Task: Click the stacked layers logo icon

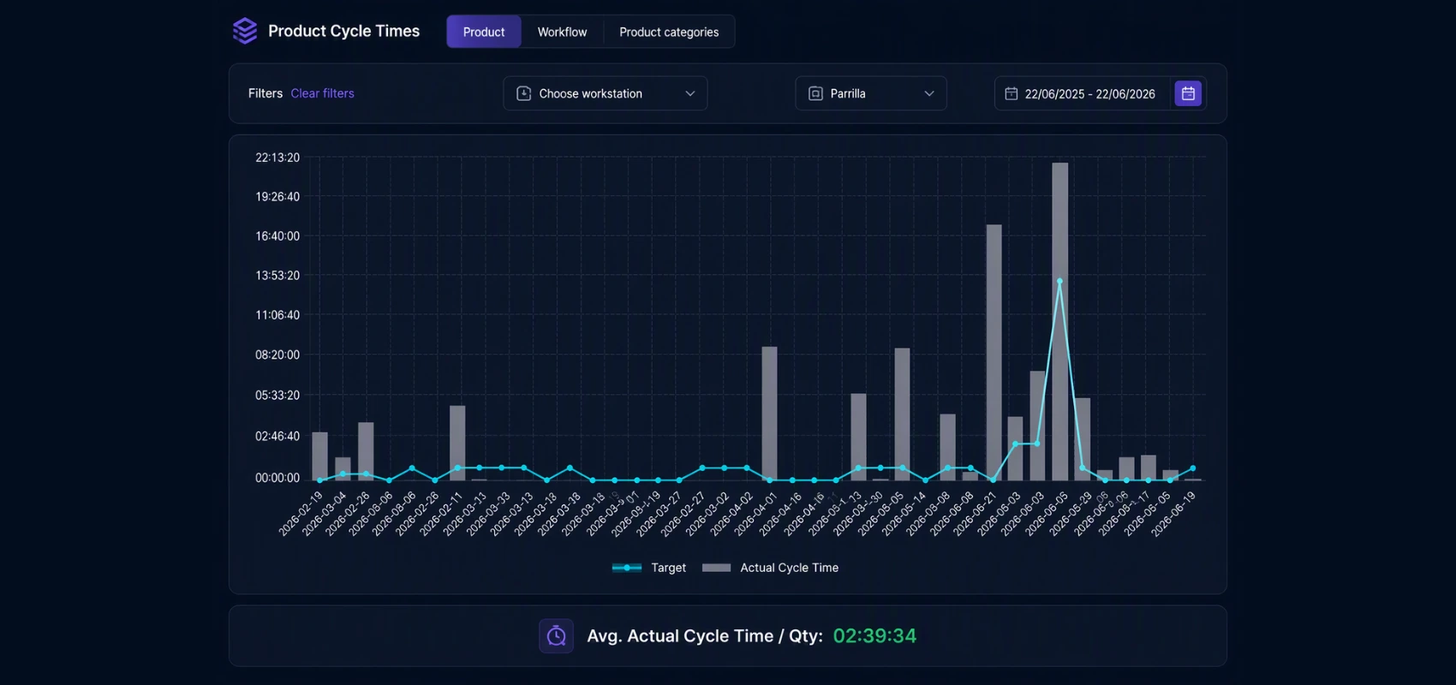Action: [x=245, y=31]
